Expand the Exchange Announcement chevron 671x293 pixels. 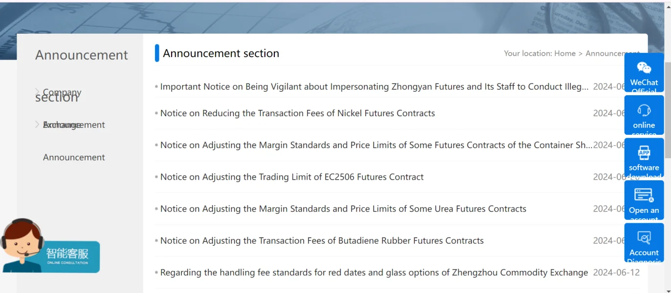click(x=38, y=125)
